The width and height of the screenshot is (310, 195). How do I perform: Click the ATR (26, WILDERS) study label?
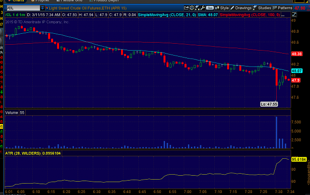pyautogui.click(x=23, y=153)
